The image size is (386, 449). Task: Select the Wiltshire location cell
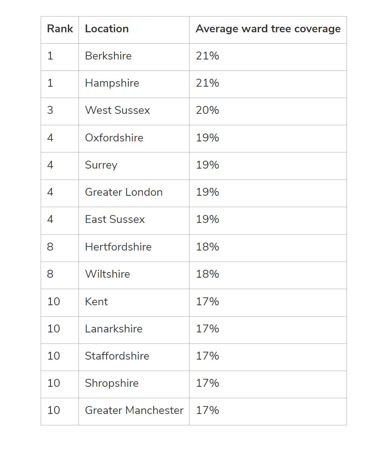point(107,274)
